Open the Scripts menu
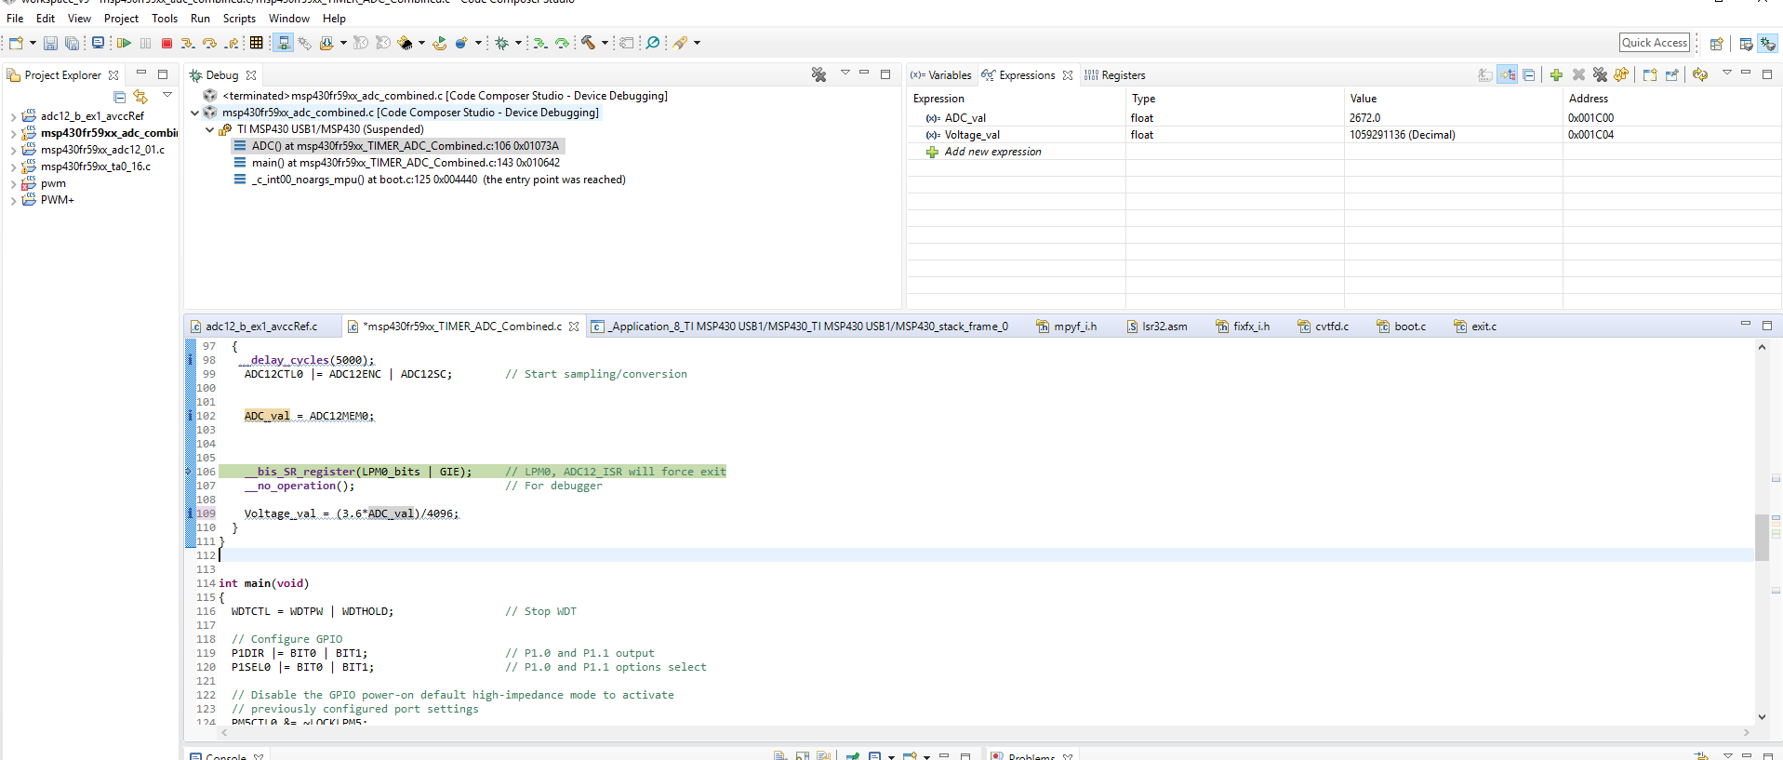 click(239, 19)
